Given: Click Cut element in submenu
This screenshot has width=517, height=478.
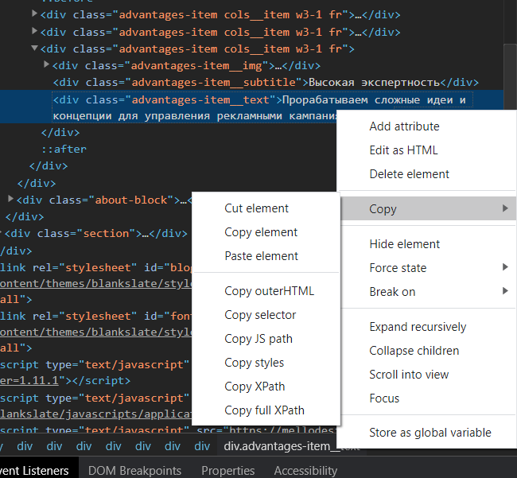Looking at the screenshot, I should (x=256, y=208).
